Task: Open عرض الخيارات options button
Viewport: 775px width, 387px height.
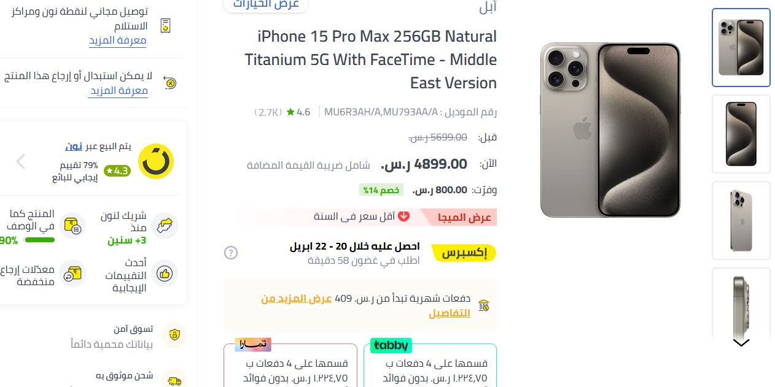Action: [265, 5]
